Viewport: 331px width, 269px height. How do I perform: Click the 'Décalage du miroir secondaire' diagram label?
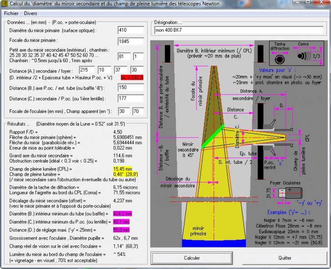[177, 182]
